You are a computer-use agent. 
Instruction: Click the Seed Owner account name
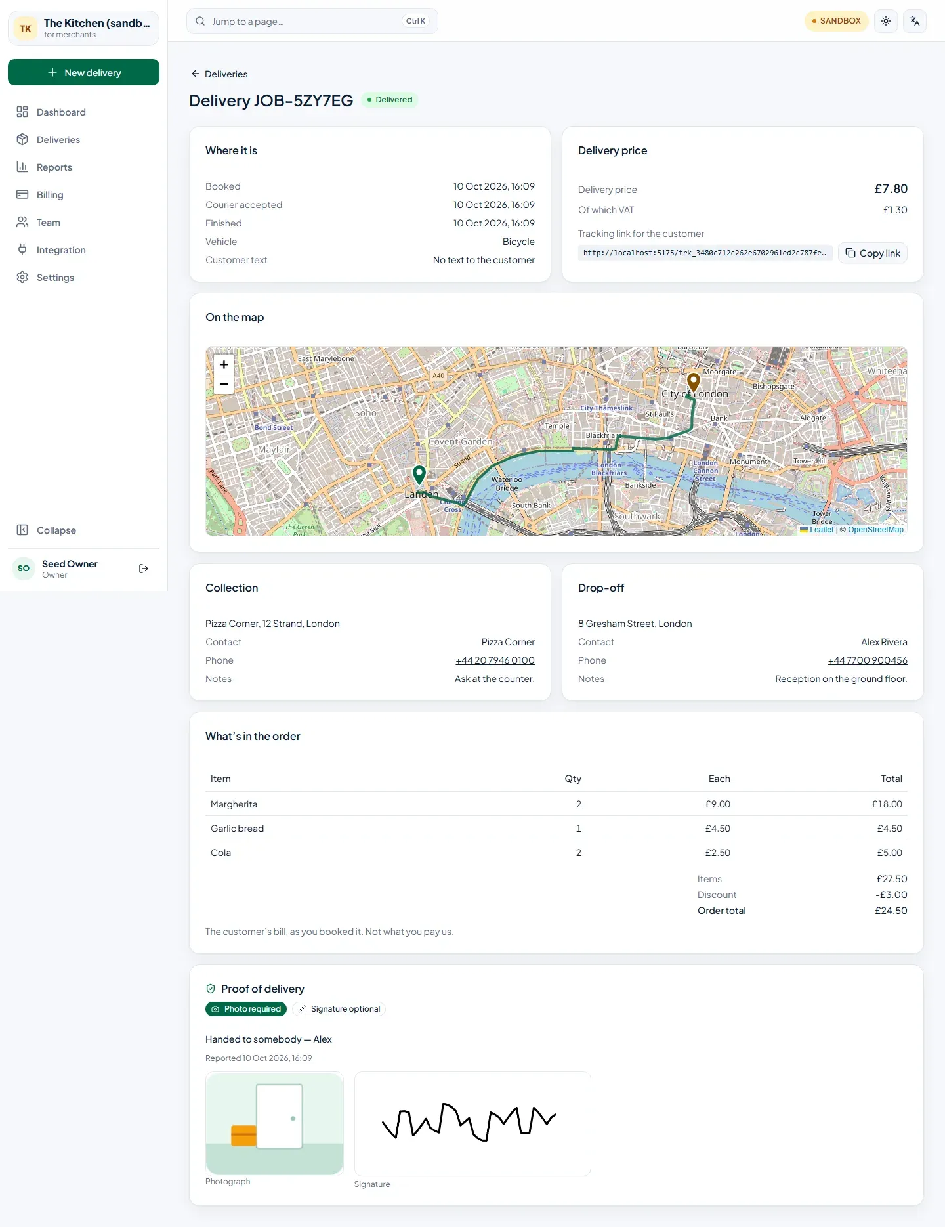click(x=70, y=564)
